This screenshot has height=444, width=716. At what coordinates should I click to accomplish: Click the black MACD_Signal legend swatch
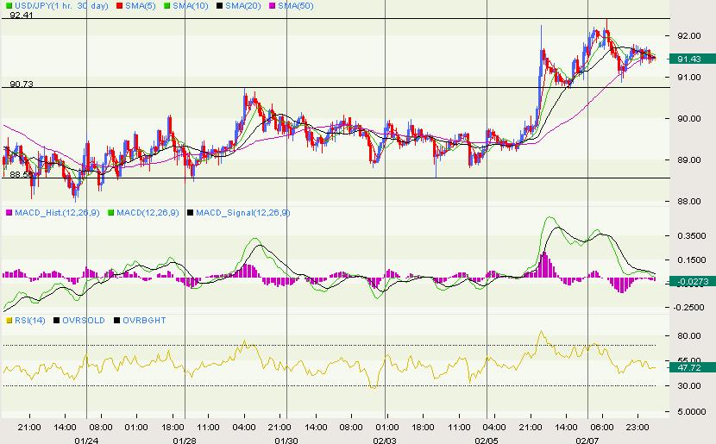[x=190, y=213]
